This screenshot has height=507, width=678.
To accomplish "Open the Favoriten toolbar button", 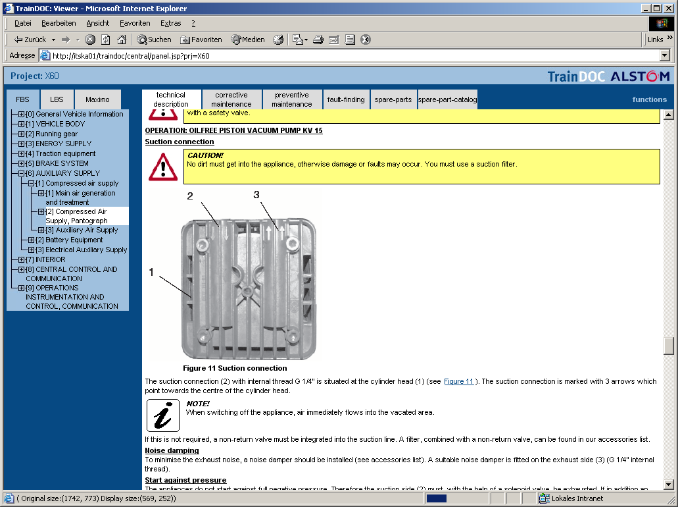I will pos(201,40).
